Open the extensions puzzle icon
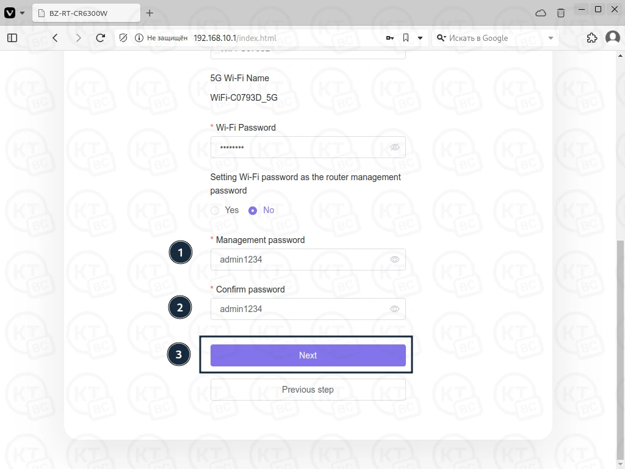 coord(592,38)
